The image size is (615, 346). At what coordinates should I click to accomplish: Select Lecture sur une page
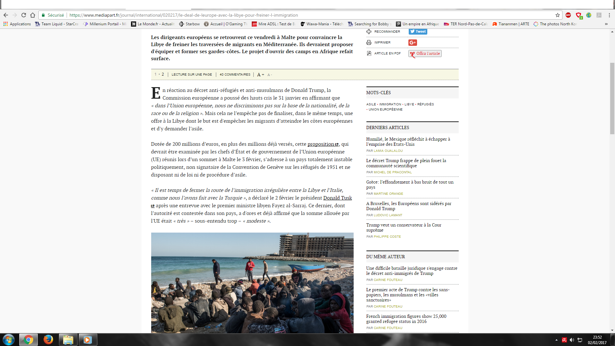[192, 74]
